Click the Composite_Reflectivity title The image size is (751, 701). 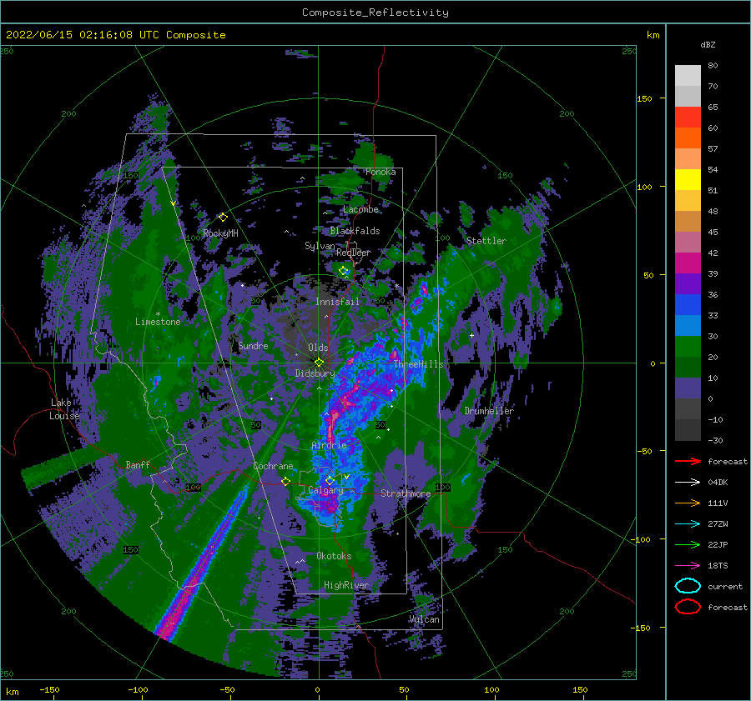coord(375,13)
